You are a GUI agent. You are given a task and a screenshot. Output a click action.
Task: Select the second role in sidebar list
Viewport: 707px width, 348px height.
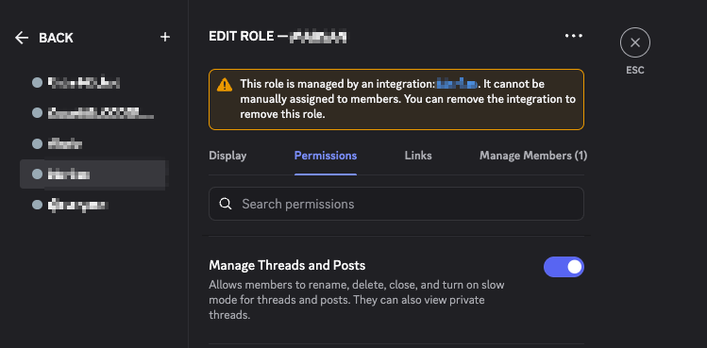[x=93, y=113]
